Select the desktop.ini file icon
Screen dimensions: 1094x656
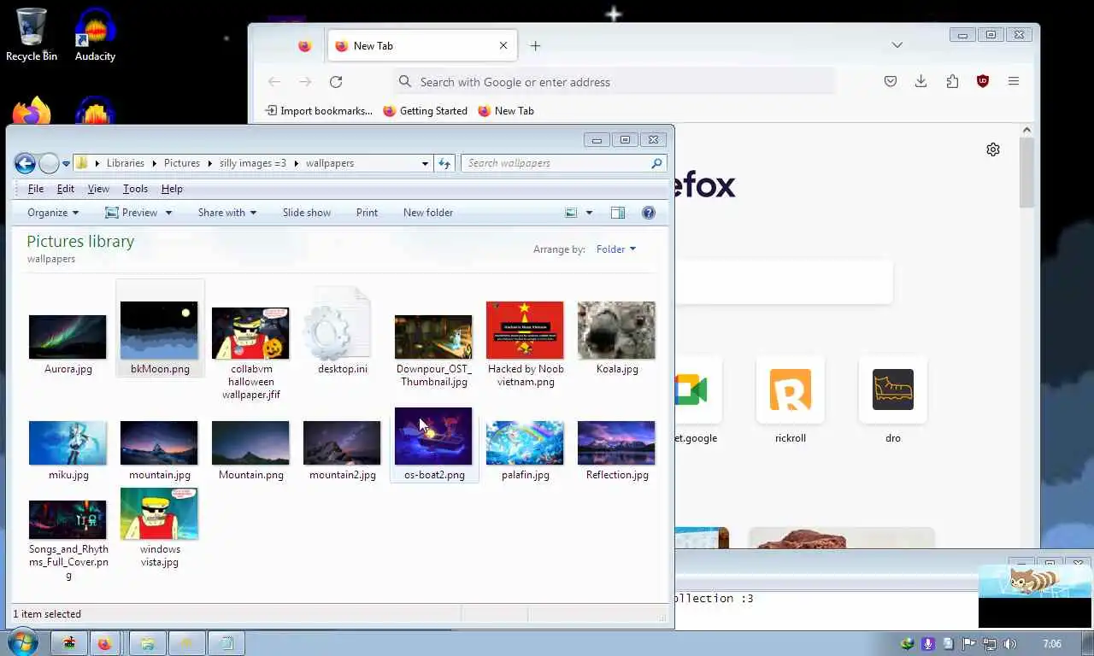342,324
